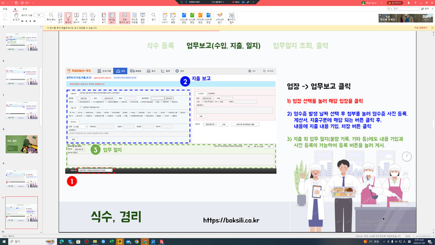Click the search box at top right
Image resolution: width=435 pixels, height=245 pixels.
[x=403, y=9]
